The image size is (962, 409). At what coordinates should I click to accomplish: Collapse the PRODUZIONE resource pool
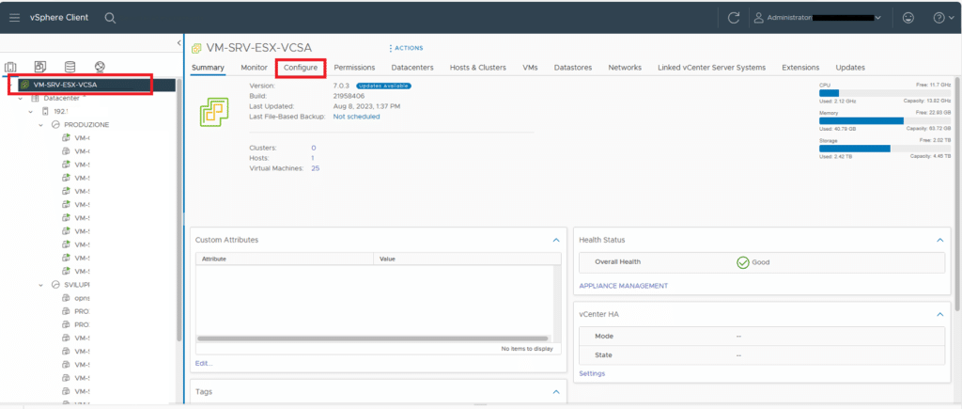41,125
